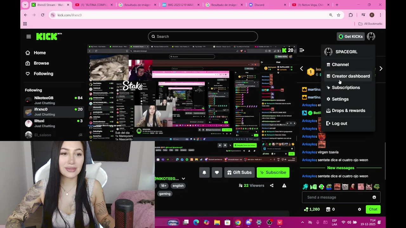
Task: Jump to New messages in chat
Action: (341, 168)
